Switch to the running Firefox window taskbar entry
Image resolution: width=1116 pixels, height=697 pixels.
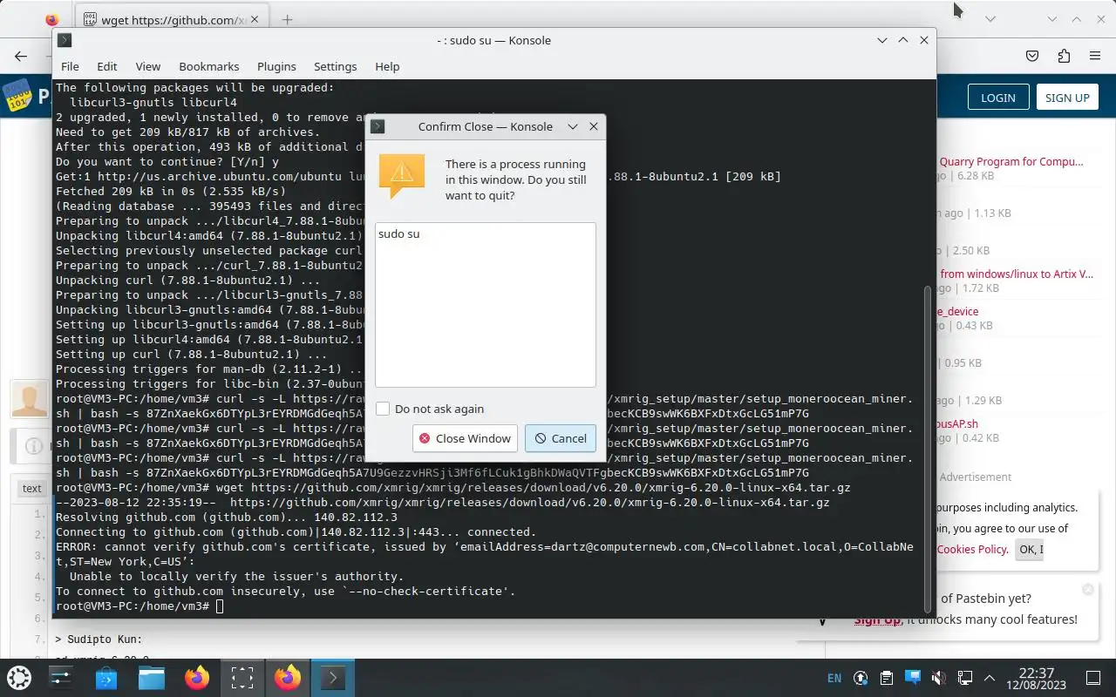pyautogui.click(x=288, y=678)
